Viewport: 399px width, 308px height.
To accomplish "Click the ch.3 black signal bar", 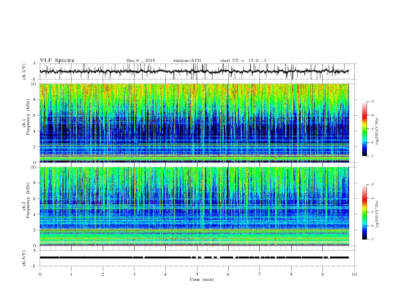I will pos(194,258).
